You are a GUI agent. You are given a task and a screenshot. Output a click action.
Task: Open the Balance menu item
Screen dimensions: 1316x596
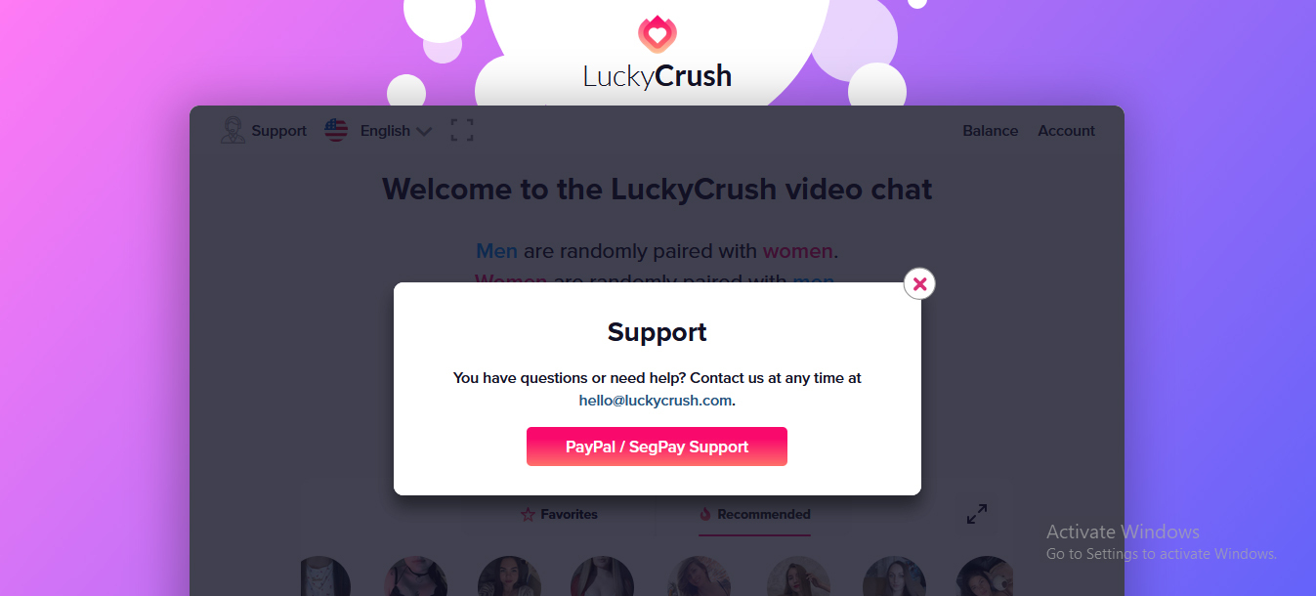tap(990, 131)
